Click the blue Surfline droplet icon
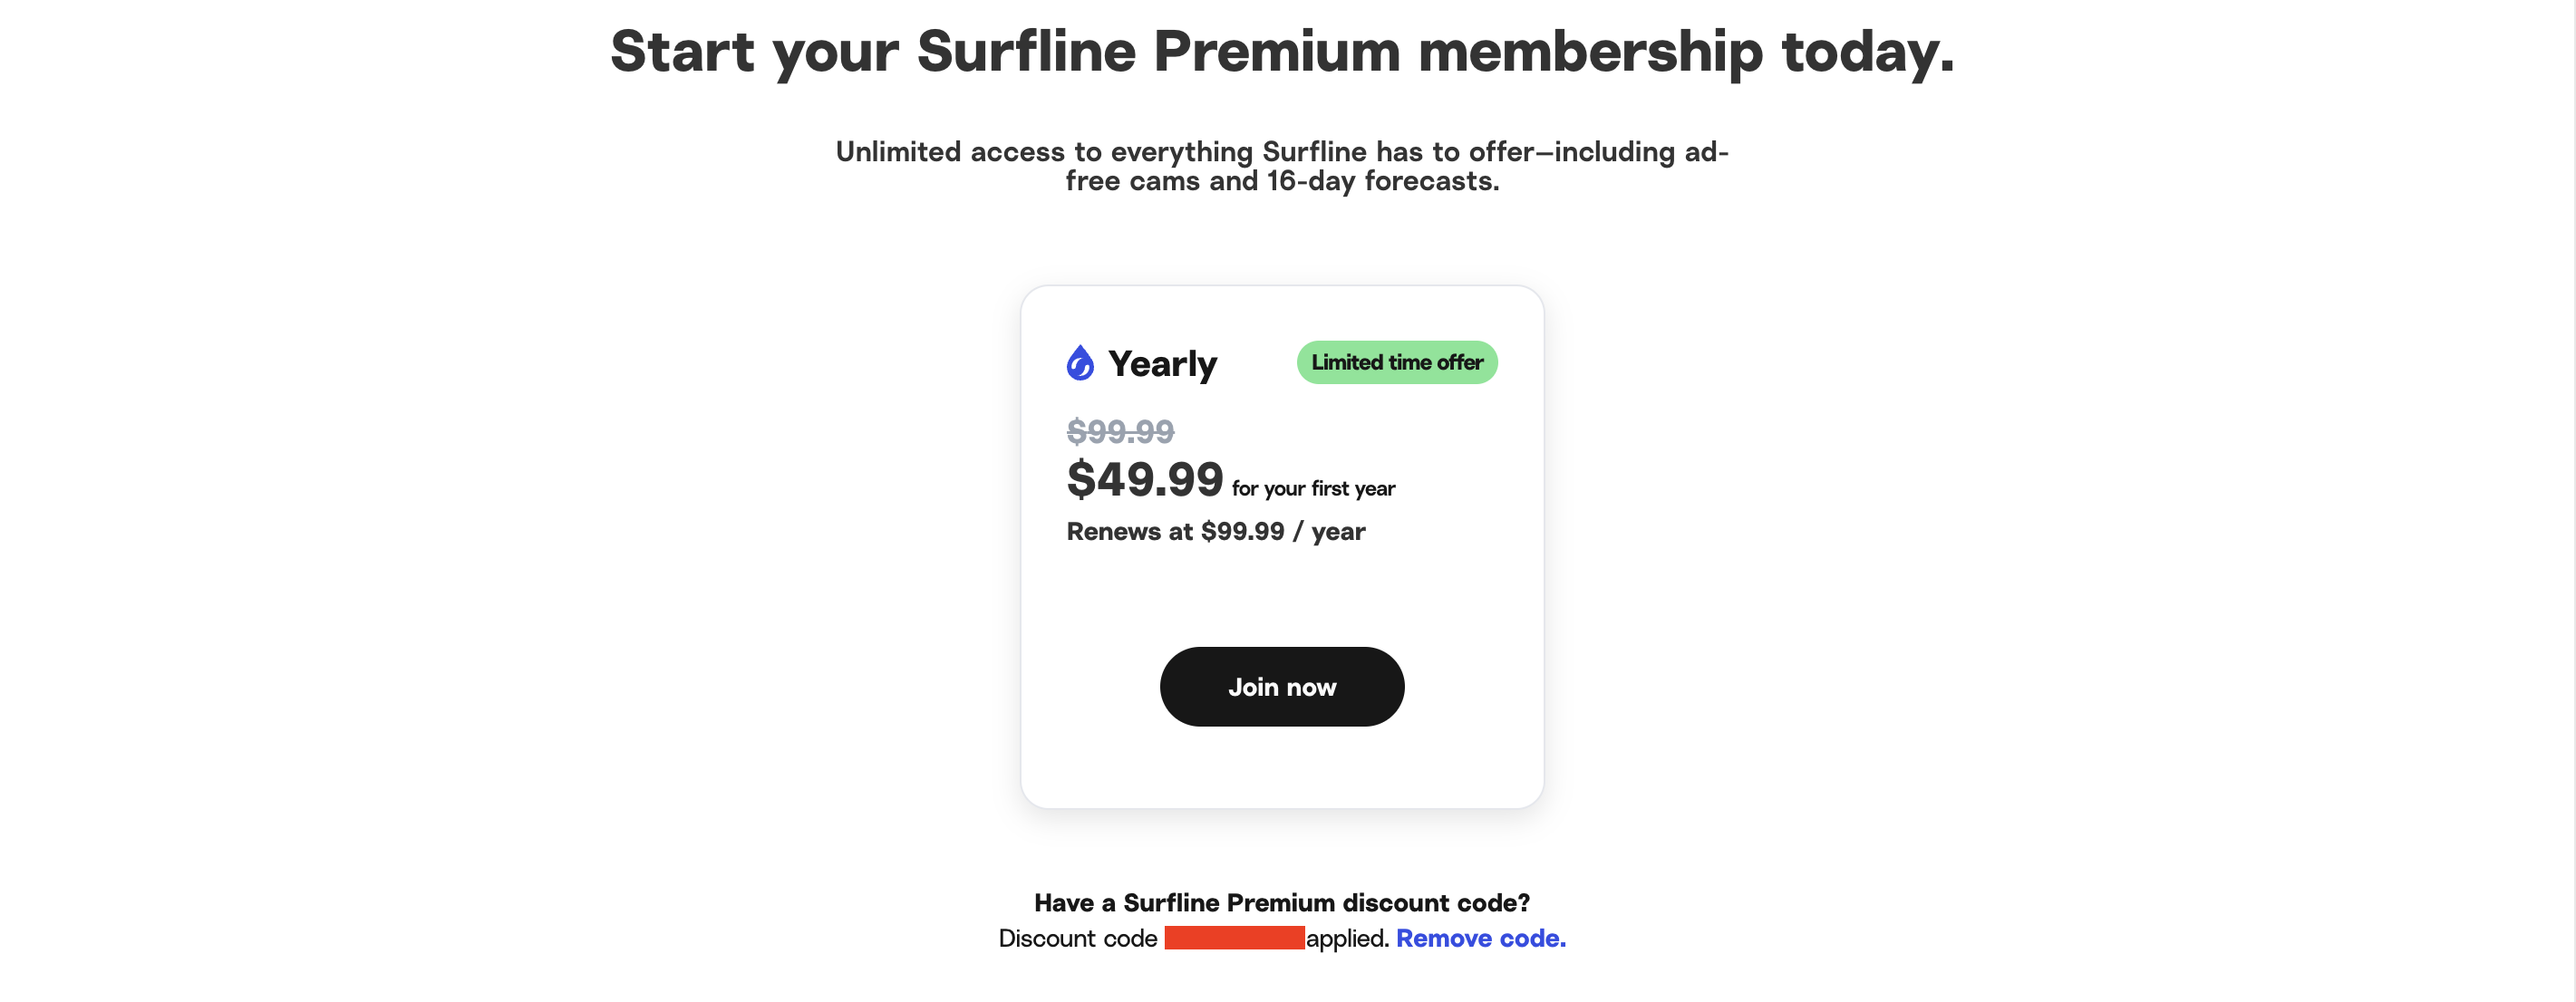 tap(1079, 363)
